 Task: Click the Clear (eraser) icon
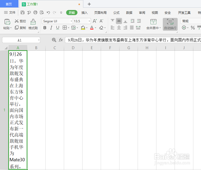(x=101, y=28)
